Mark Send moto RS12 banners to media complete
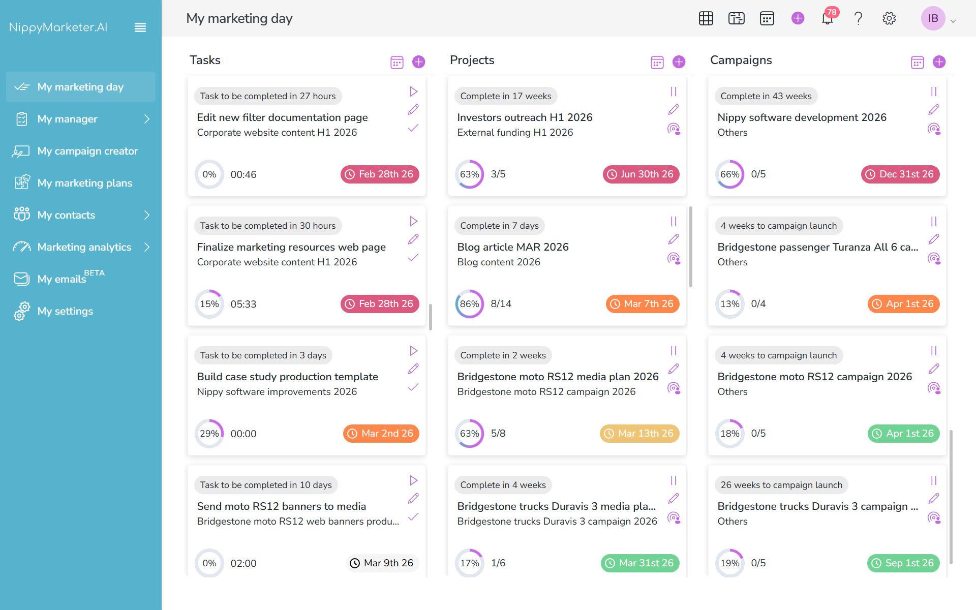976x610 pixels. click(x=413, y=516)
